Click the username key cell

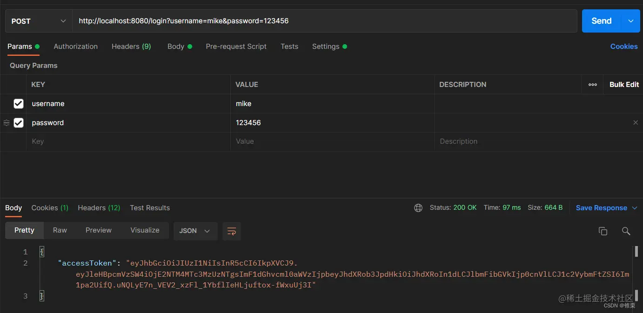(x=128, y=104)
